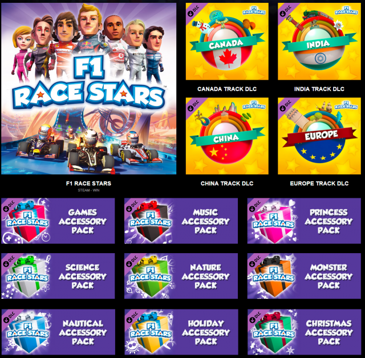Click the Holiday Accessory Pack yellow gift icon
Image resolution: width=365 pixels, height=358 pixels.
pos(151,332)
